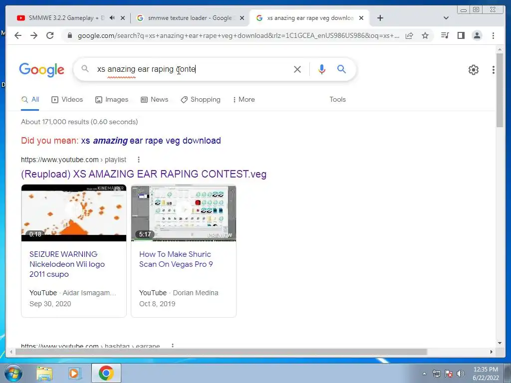Filter results by Shopping

coord(201,100)
